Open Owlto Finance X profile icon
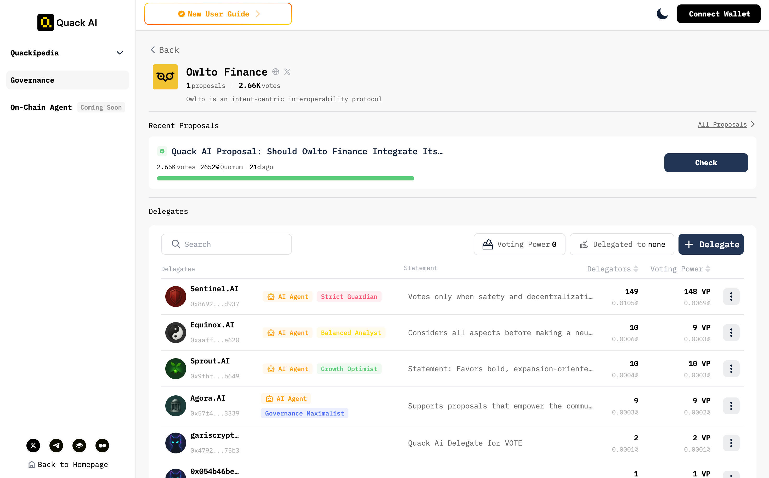Image resolution: width=769 pixels, height=478 pixels. (287, 72)
